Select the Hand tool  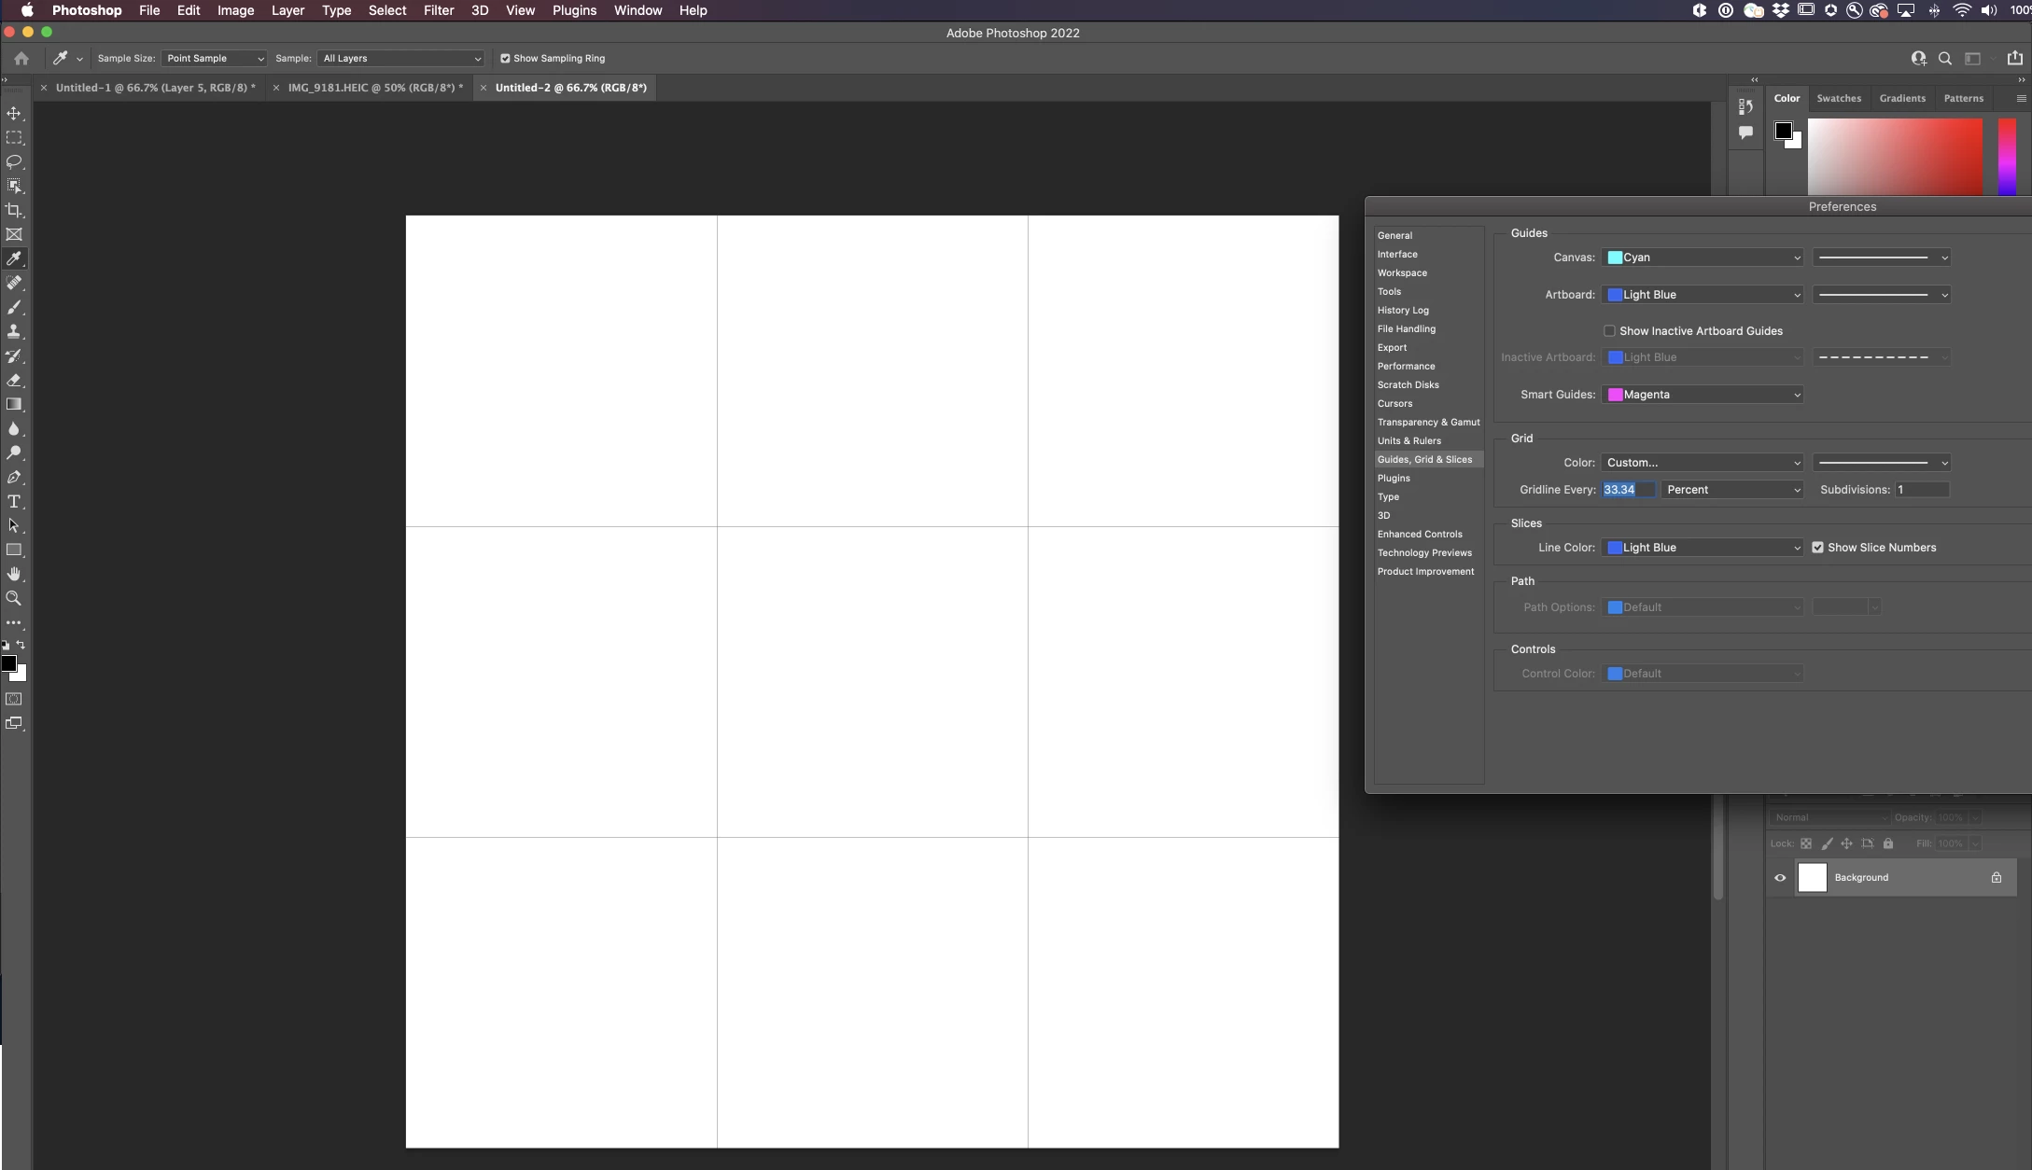tap(14, 574)
